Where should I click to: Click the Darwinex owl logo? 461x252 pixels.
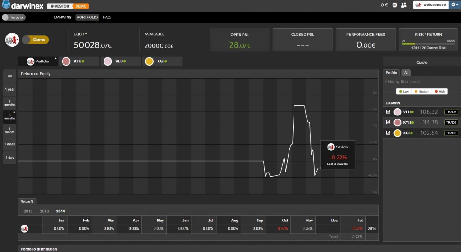tap(6, 5)
